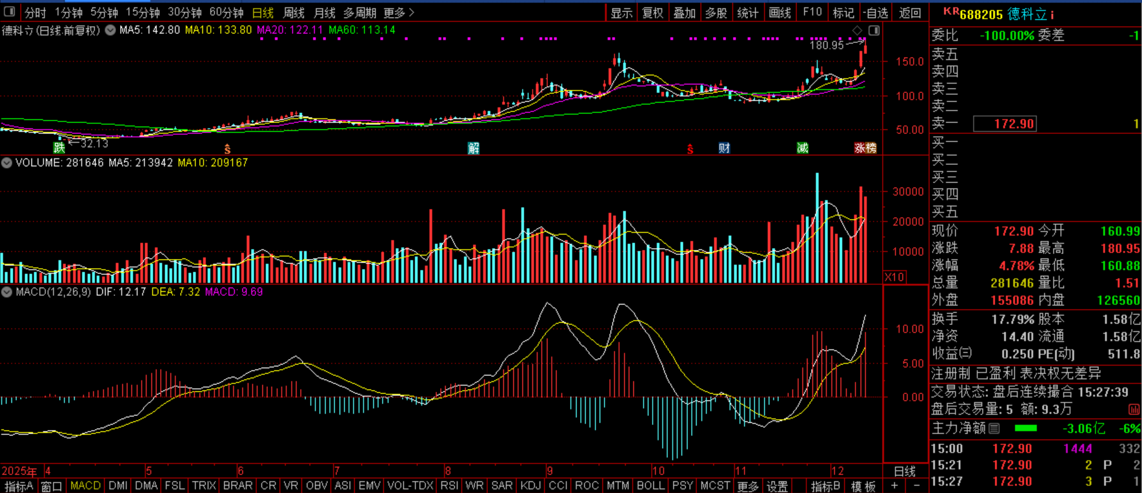Open the red chart icon beside 盘后交易量
Viewport: 1142px width, 493px height.
pyautogui.click(x=1134, y=409)
